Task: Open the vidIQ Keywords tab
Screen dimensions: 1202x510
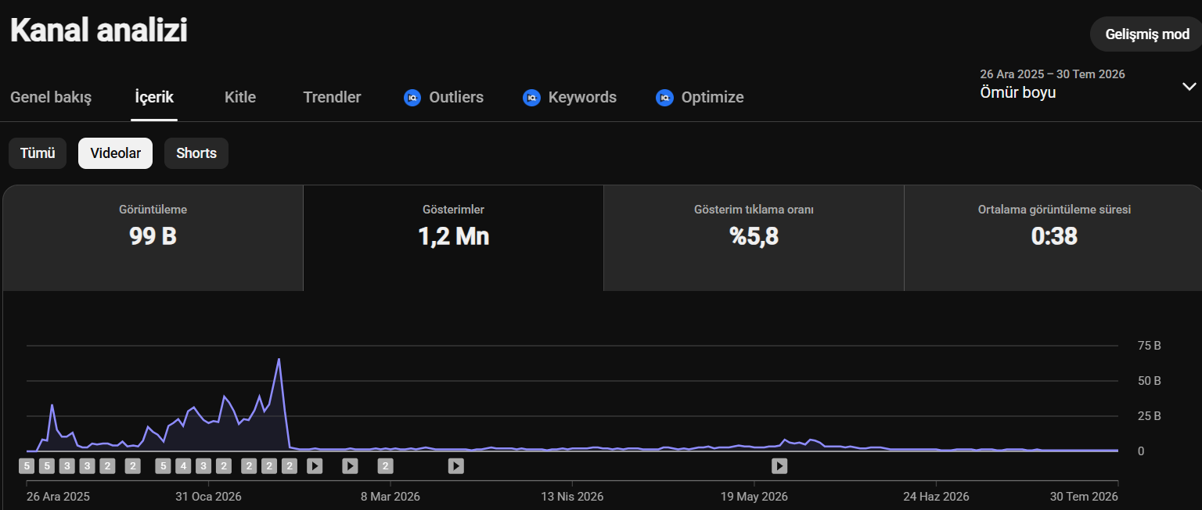Action: pos(570,97)
